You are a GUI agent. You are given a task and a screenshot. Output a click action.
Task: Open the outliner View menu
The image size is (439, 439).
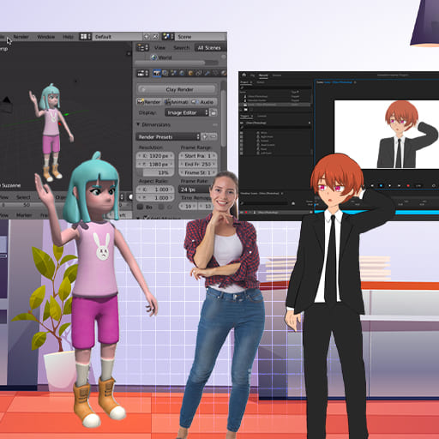click(x=159, y=48)
